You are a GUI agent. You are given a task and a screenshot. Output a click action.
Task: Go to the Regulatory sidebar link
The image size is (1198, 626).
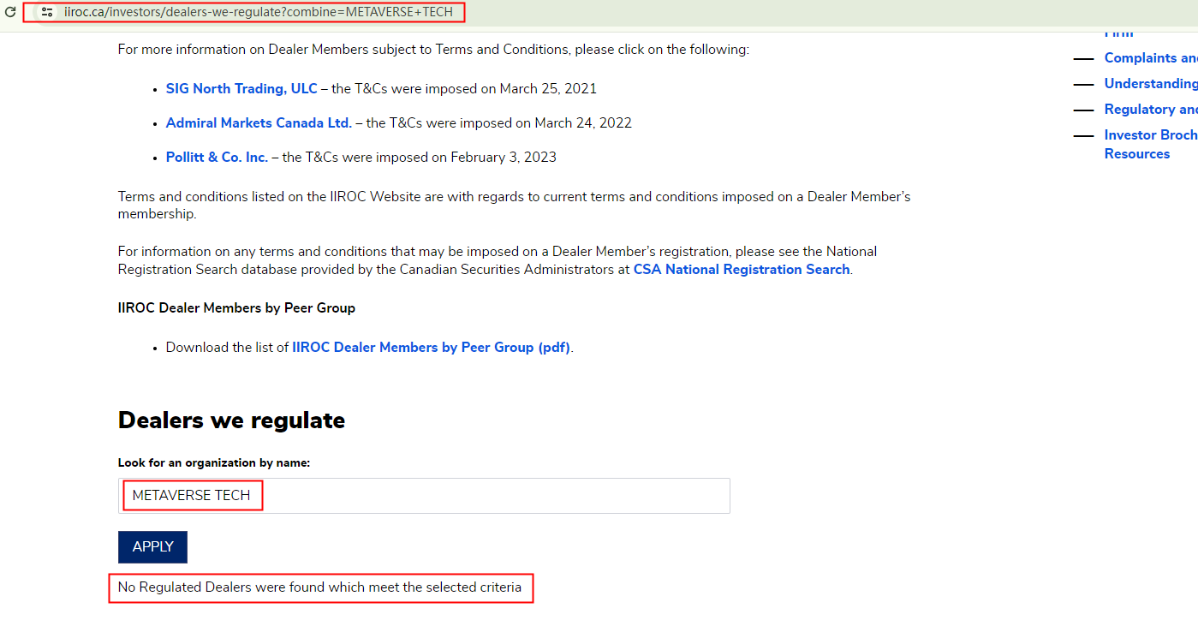point(1150,110)
